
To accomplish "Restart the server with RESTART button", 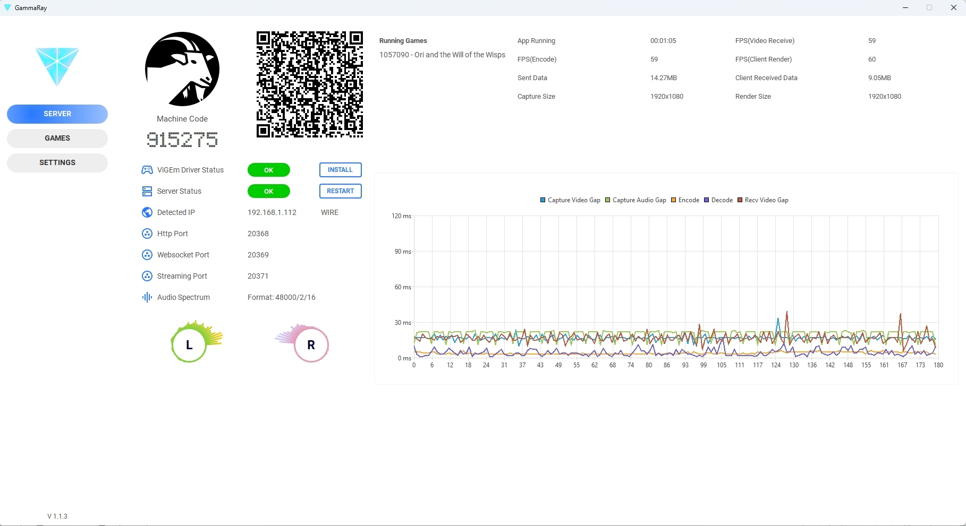I will point(340,191).
